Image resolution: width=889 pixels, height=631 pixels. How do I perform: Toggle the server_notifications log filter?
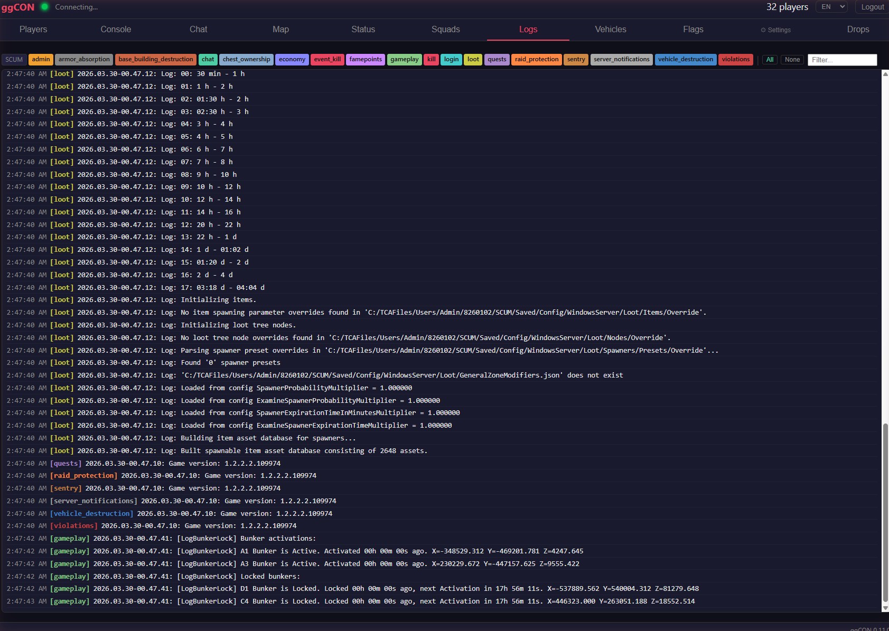(x=622, y=60)
